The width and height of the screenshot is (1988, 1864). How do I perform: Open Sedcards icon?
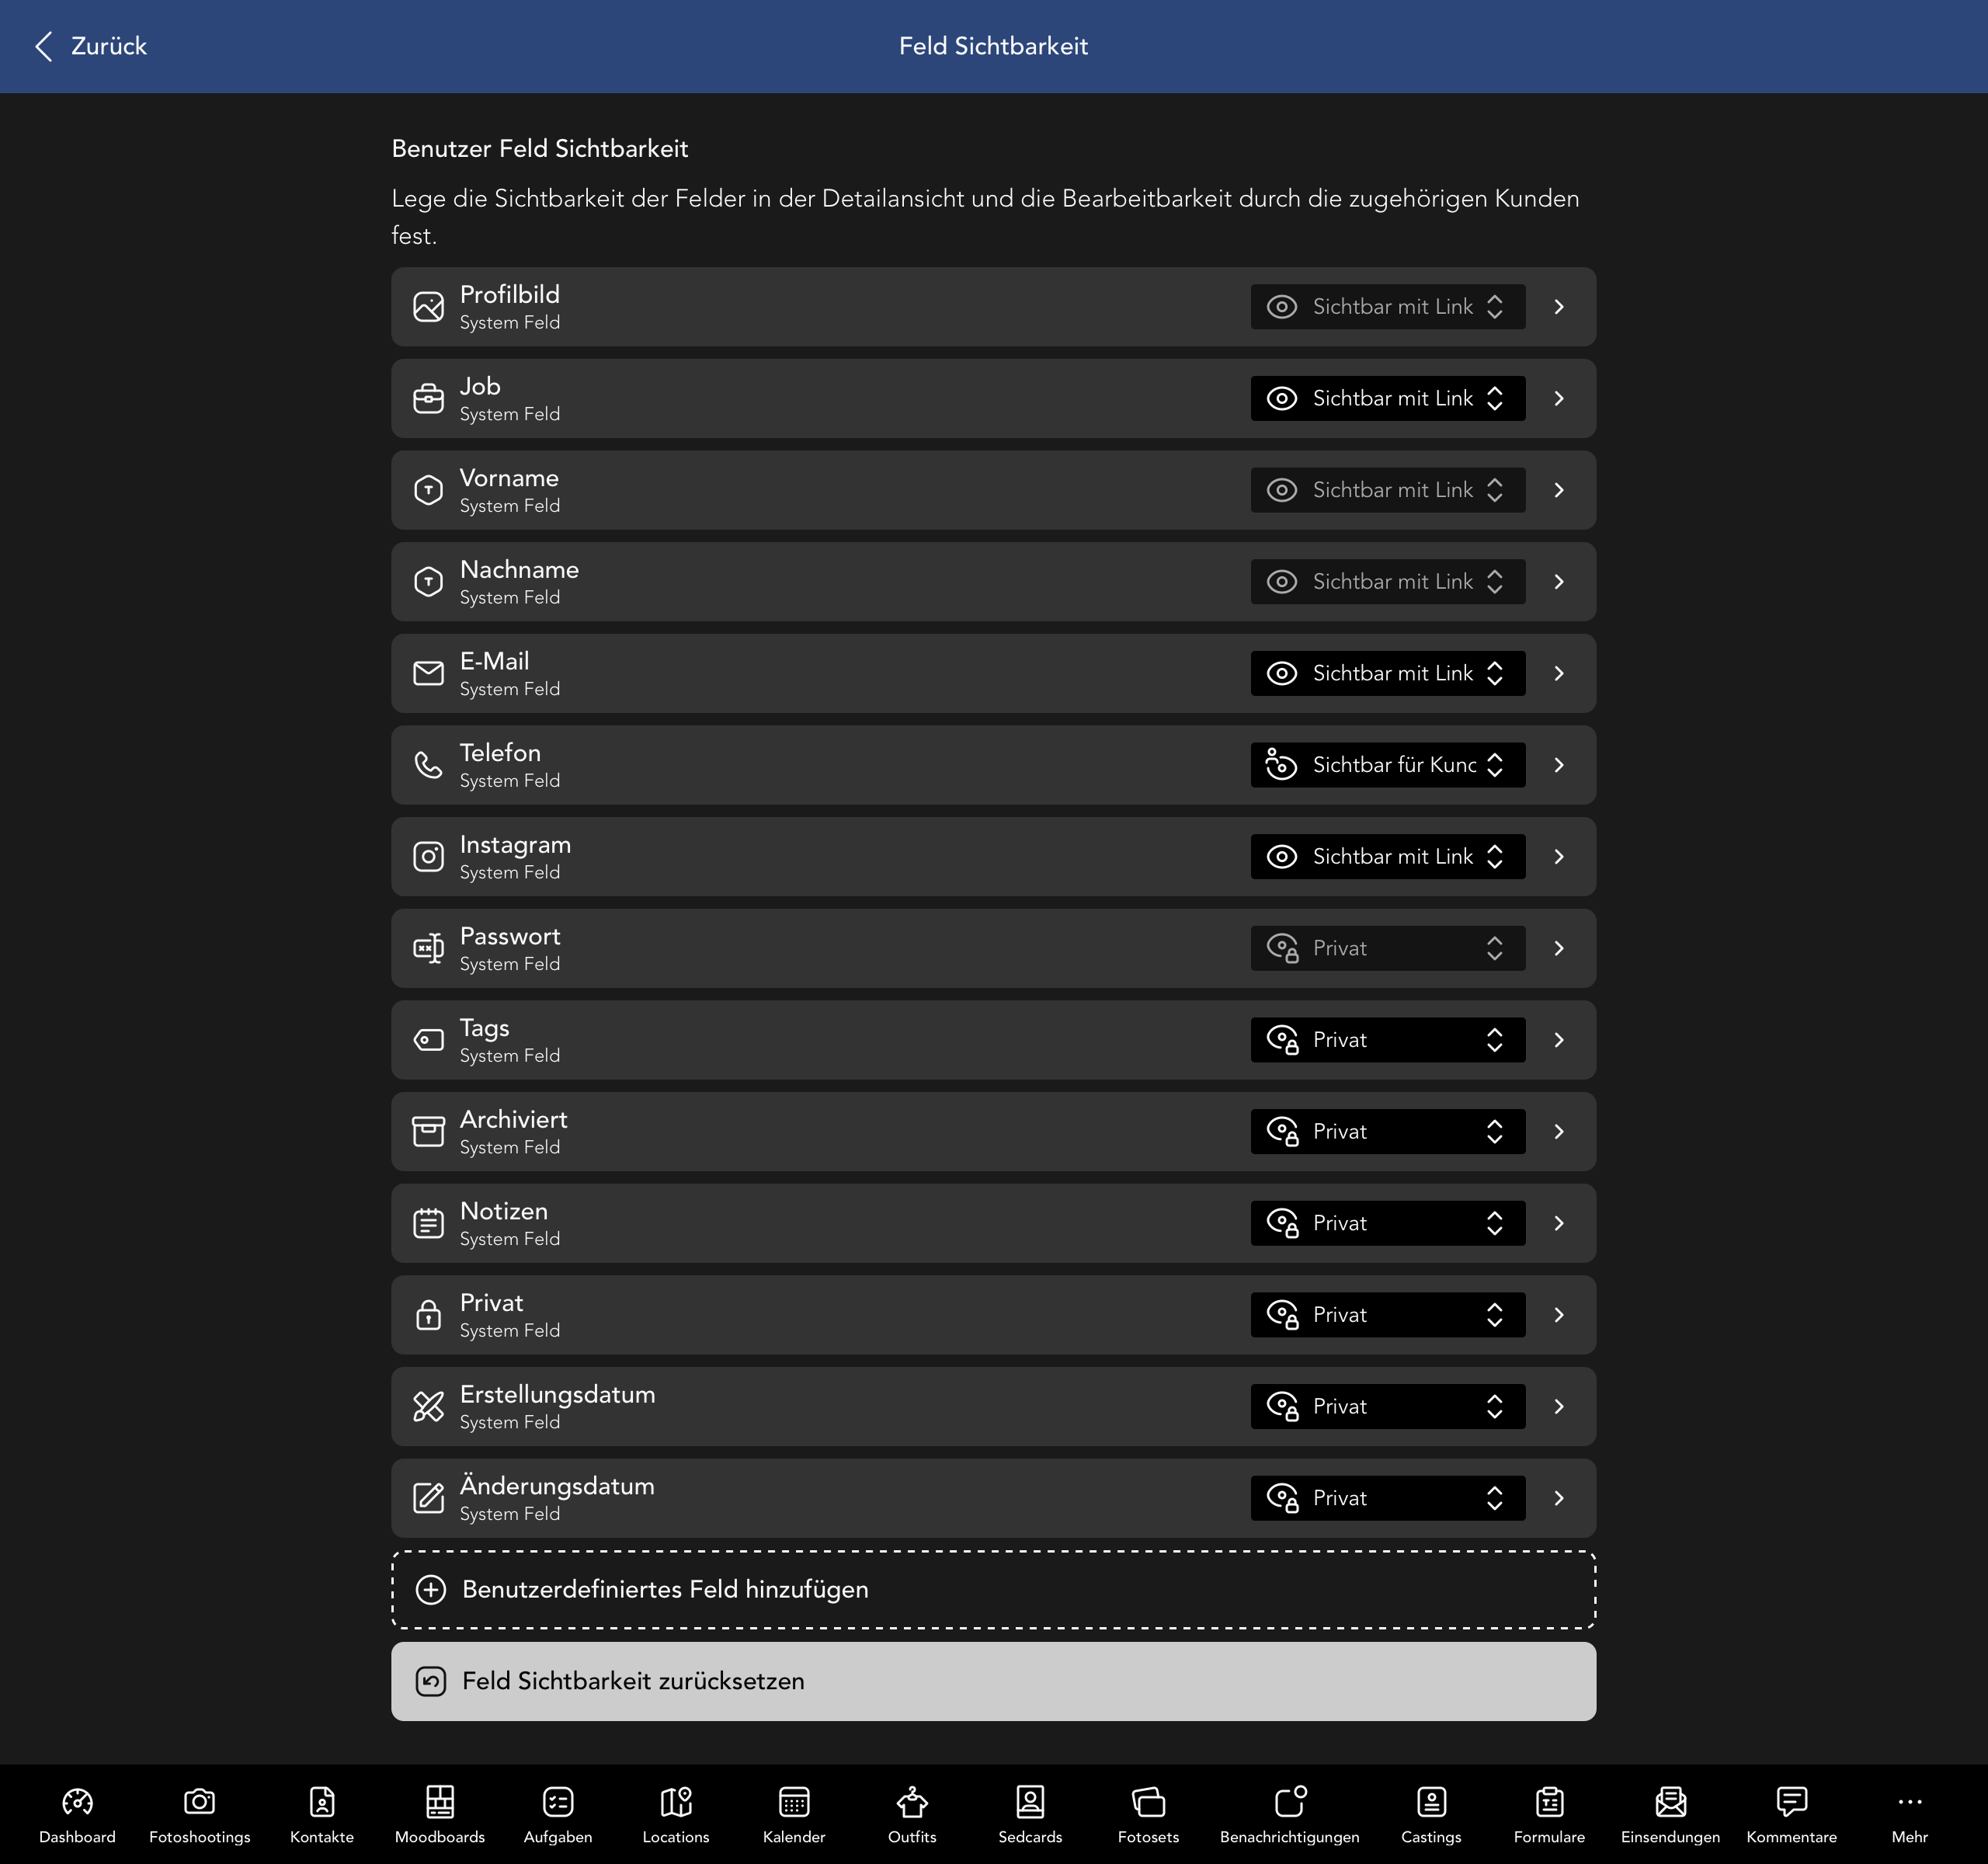point(1029,1801)
